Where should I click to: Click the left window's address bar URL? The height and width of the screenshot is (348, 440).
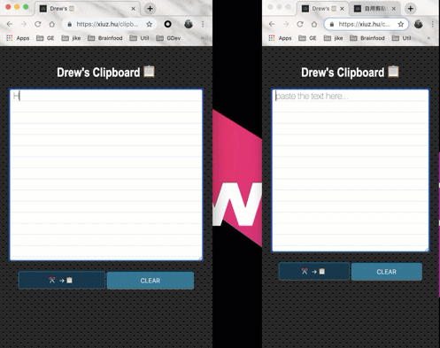(x=107, y=24)
